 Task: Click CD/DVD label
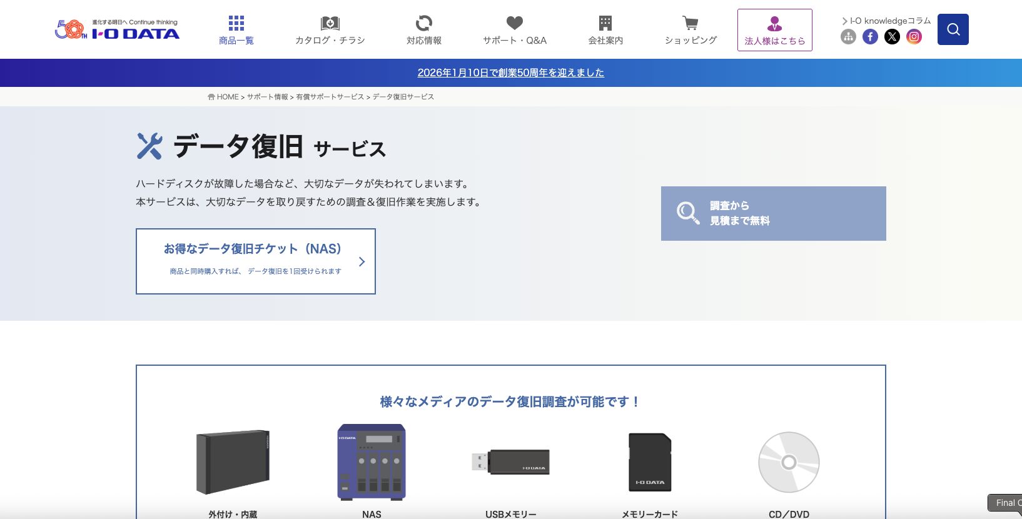point(789,514)
